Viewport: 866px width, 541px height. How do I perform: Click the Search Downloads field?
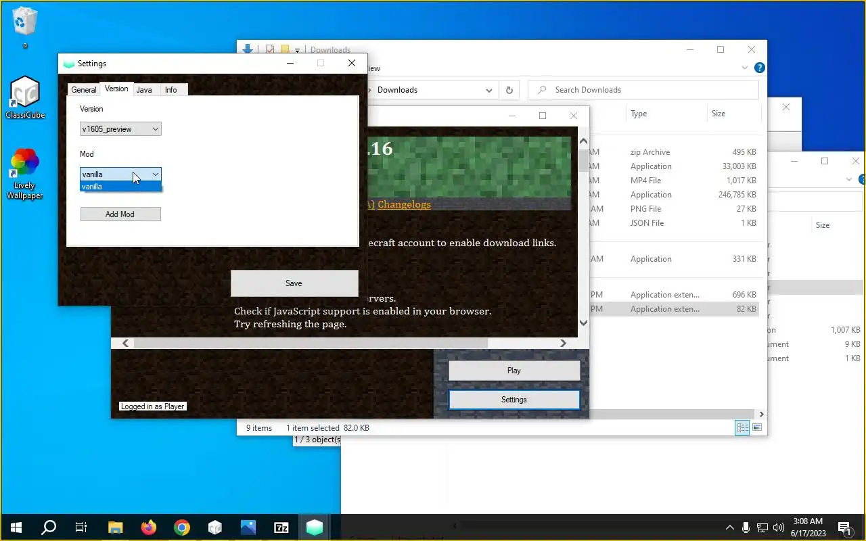click(643, 89)
